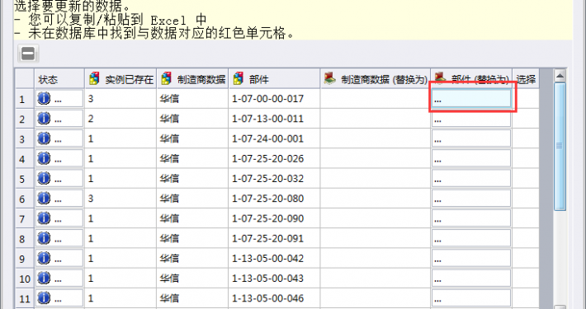
Task: Select the 部件 (替换为) field in row 2
Action: 471,119
